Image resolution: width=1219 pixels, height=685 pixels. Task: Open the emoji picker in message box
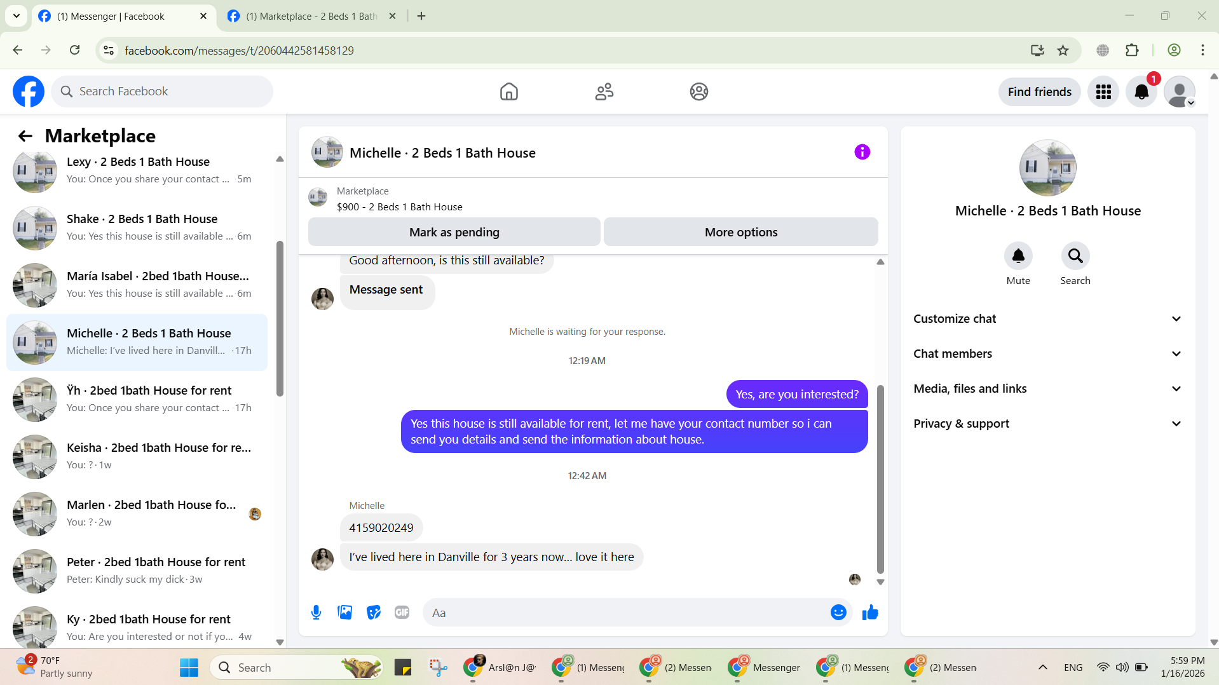(x=838, y=613)
